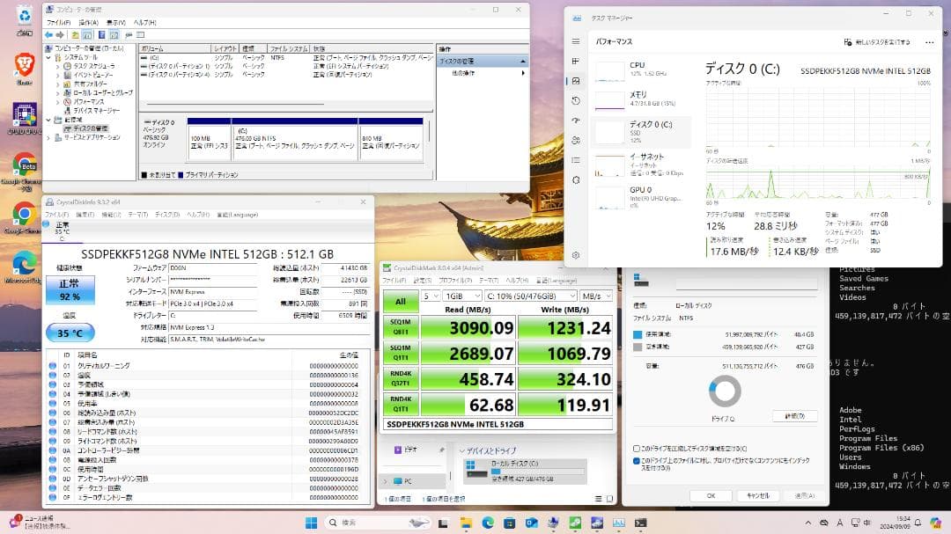The width and height of the screenshot is (951, 534).
Task: Open Services page icon in Task Manager sidebar
Action: pyautogui.click(x=576, y=180)
